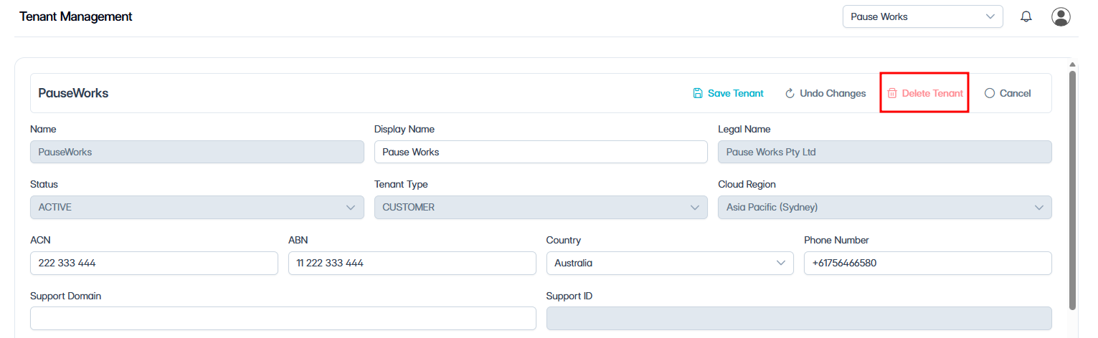Open the user profile avatar menu
Viewport: 1098px width, 338px height.
(x=1061, y=16)
